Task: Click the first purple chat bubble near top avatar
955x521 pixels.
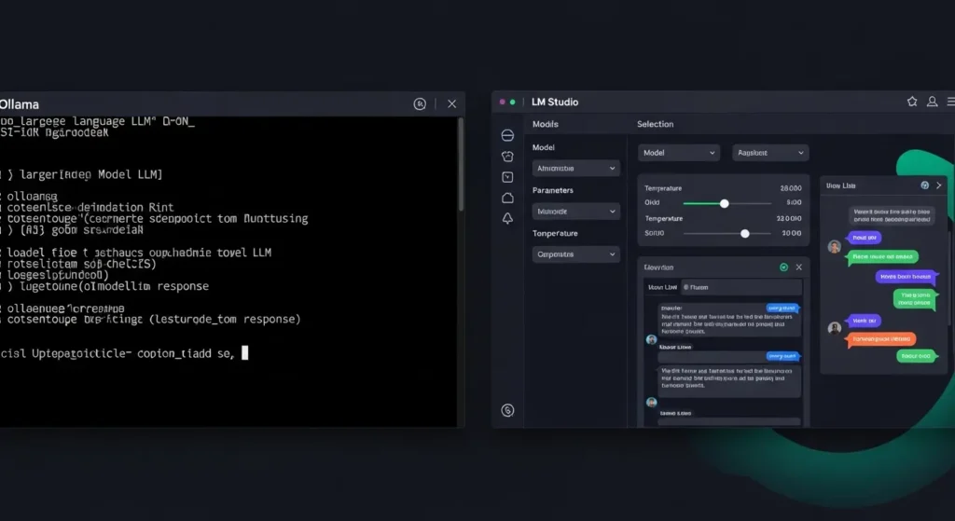Action: [864, 238]
